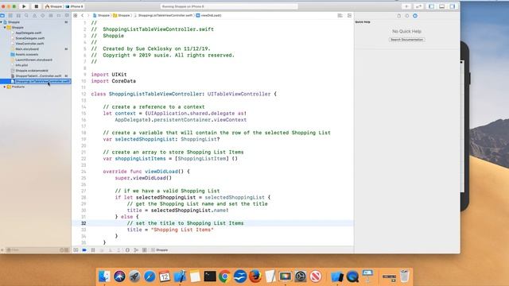Image resolution: width=509 pixels, height=286 pixels.
Task: Go forward with the jump bar right arrow
Action: pyautogui.click(x=88, y=15)
